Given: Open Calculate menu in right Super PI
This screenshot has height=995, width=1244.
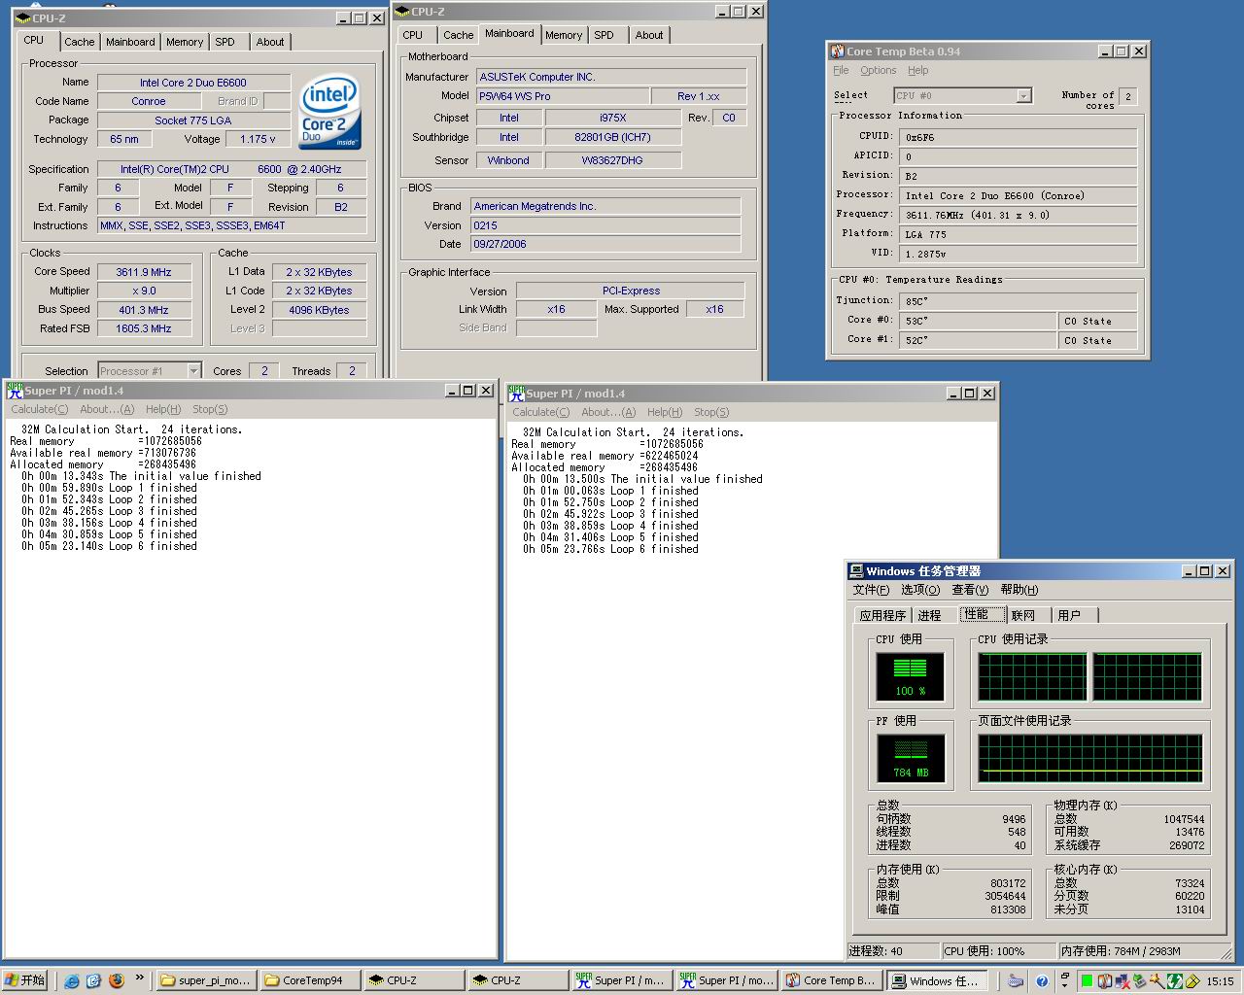Looking at the screenshot, I should [541, 412].
